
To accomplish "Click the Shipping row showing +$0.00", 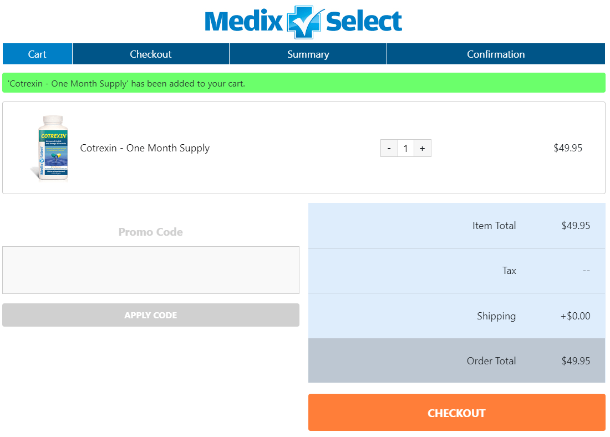I will [x=456, y=316].
